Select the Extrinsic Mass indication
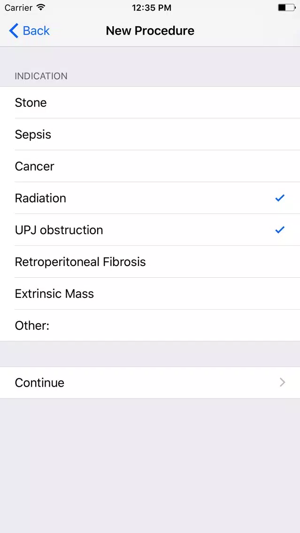Image resolution: width=300 pixels, height=533 pixels. (x=150, y=294)
